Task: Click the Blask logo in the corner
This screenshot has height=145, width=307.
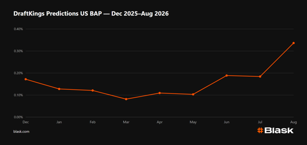Action: coord(275,131)
